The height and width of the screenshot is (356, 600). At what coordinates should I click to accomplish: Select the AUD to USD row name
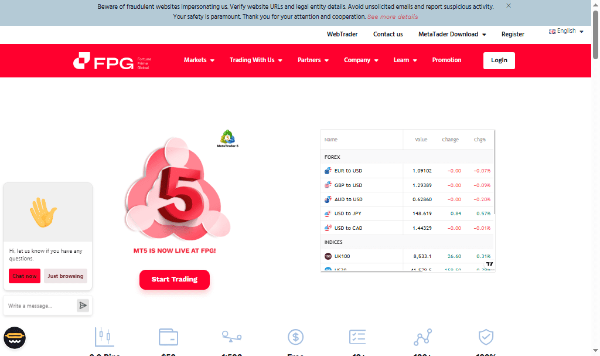coord(348,199)
